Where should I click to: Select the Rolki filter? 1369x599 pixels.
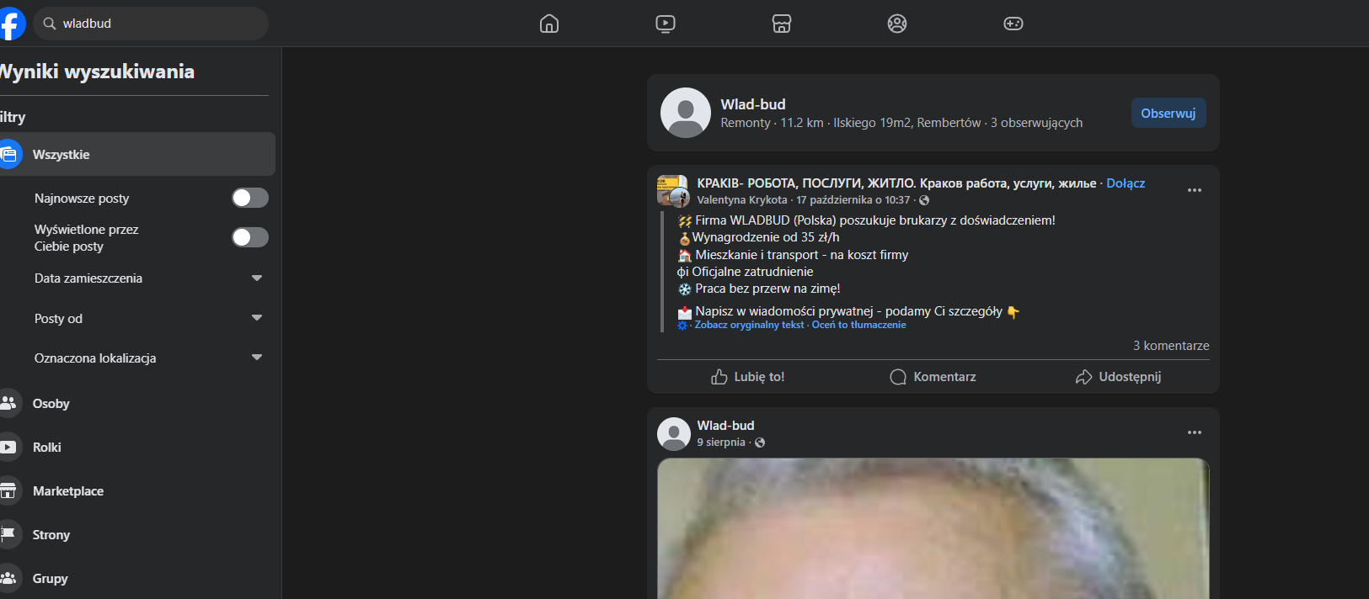pos(47,448)
